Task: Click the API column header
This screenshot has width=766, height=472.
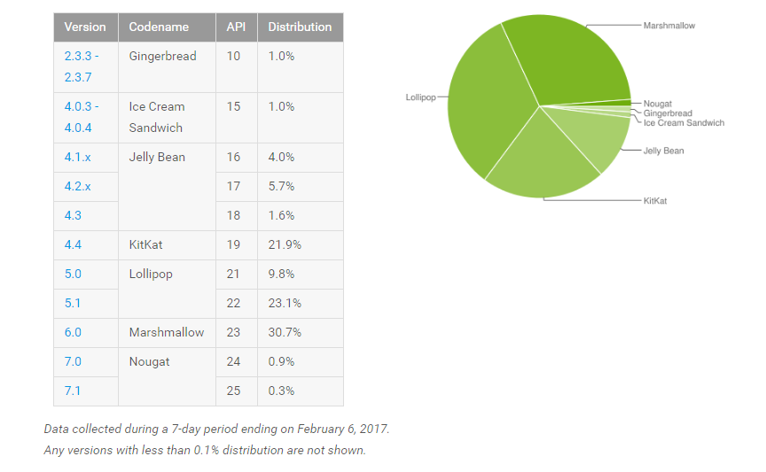Action: tap(236, 27)
